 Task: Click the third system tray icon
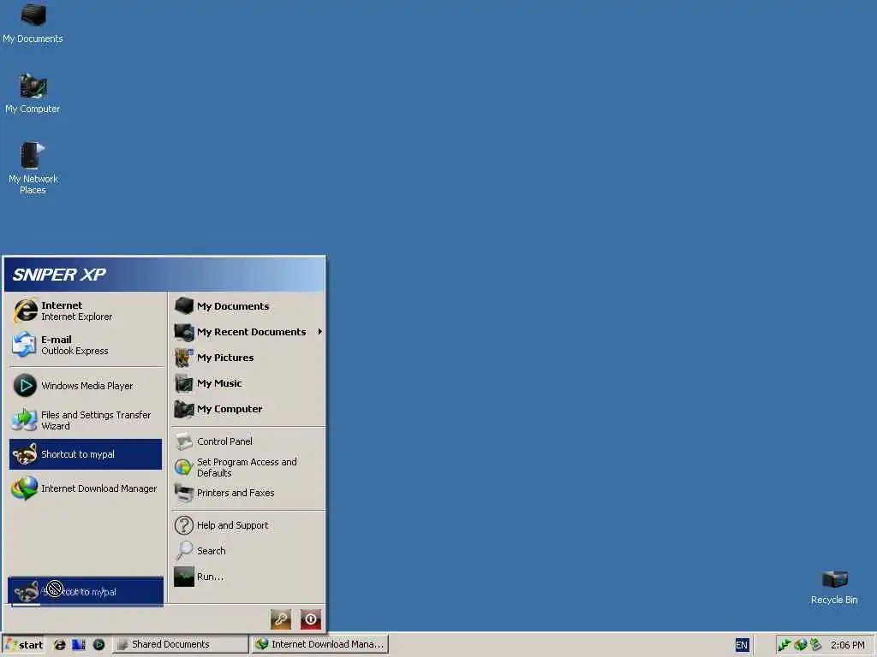(x=816, y=645)
